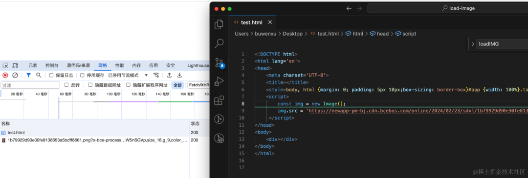Expand the loadIMG find widget chevron
The image size is (528, 178).
point(473,44)
